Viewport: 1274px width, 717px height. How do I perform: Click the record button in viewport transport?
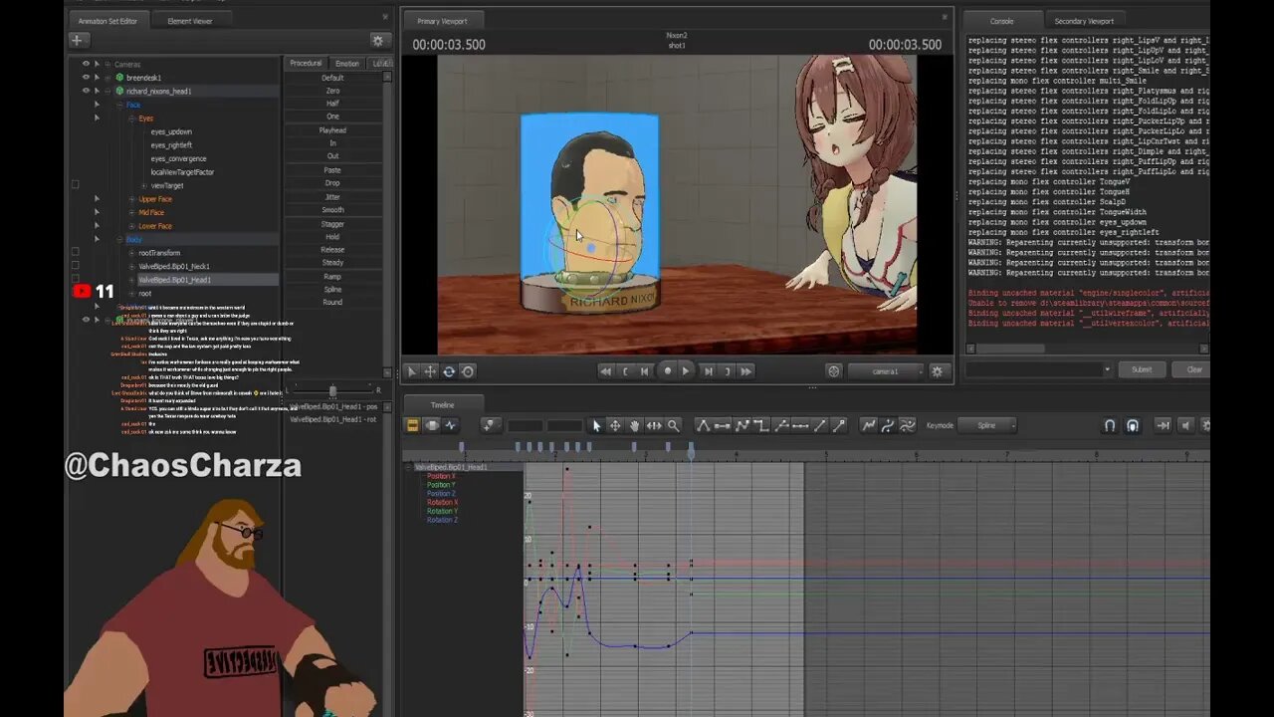pos(668,371)
